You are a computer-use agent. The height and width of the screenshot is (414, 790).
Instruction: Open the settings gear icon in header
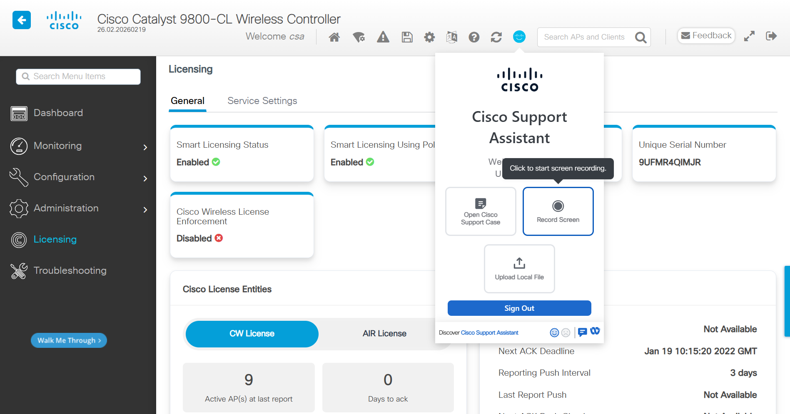429,37
